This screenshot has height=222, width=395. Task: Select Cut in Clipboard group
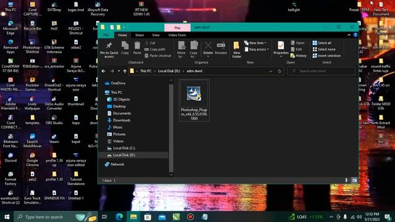click(150, 43)
